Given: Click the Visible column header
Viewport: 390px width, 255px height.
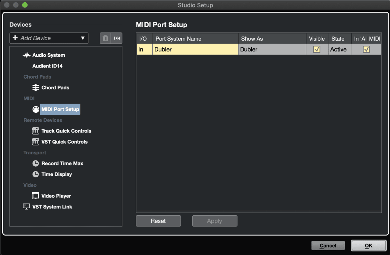Looking at the screenshot, I should 317,39.
